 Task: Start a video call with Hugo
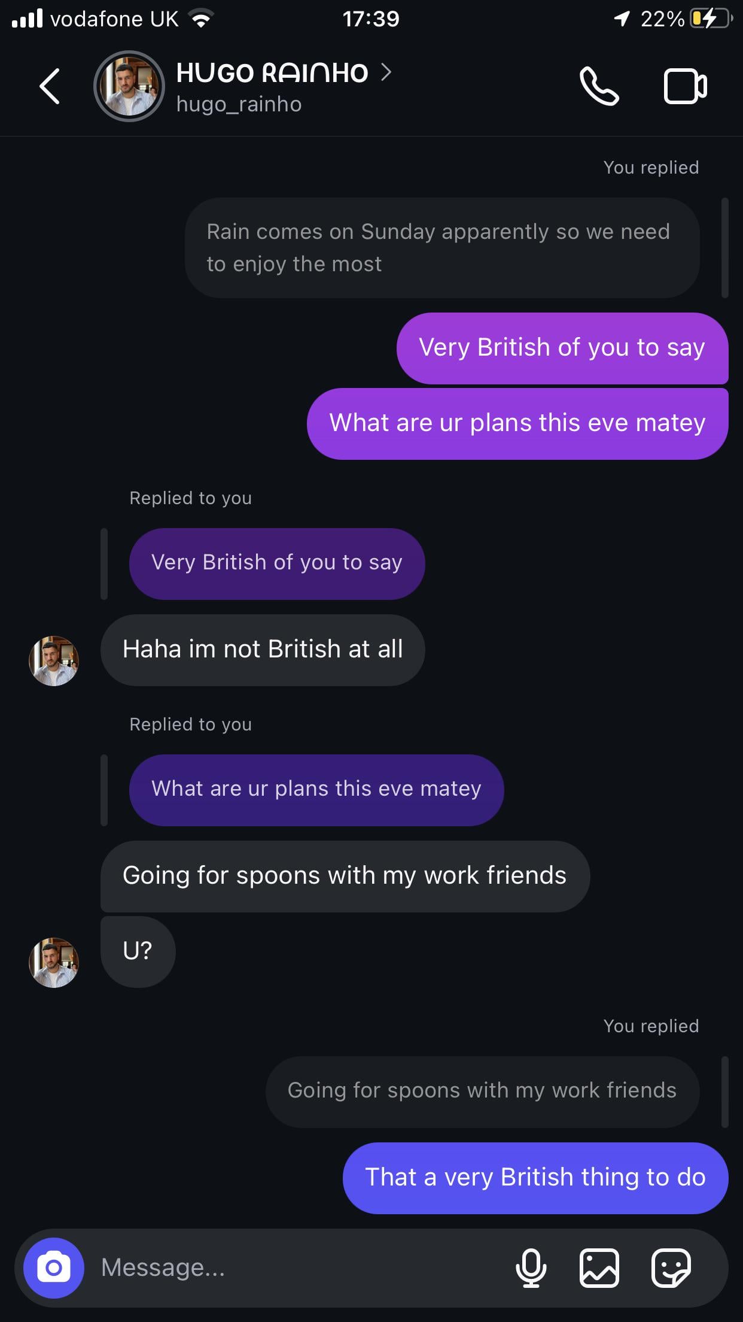[x=685, y=86]
